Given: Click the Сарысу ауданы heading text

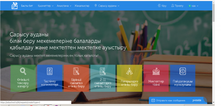Looking at the screenshot, I should pos(29,35).
